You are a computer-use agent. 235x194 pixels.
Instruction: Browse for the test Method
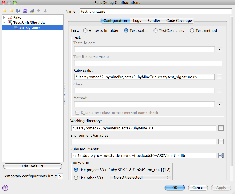coord(219,104)
